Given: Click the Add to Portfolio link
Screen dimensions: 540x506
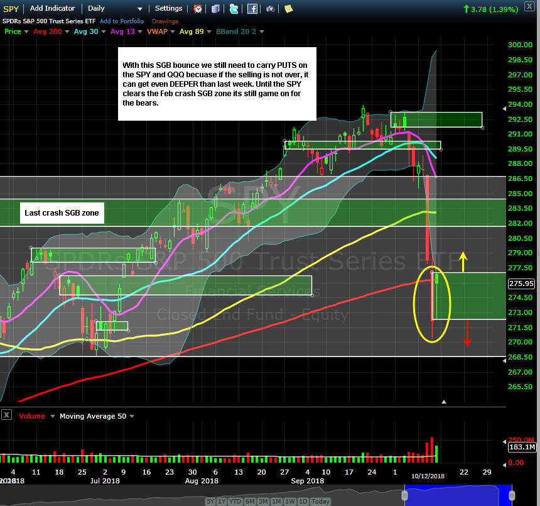Looking at the screenshot, I should 122,21.
